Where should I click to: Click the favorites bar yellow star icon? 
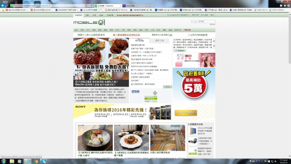tap(3, 10)
